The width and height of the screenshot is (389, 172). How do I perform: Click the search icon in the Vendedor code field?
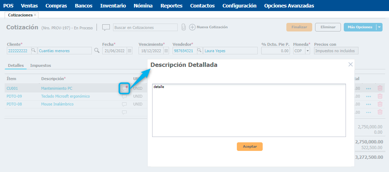pos(200,51)
